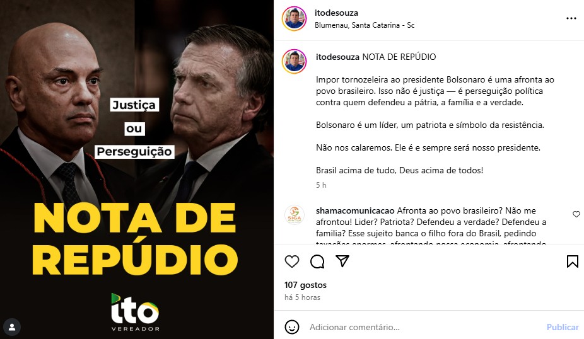Open shamacomunicacao commenter avatar
This screenshot has width=584, height=339.
pos(295,215)
